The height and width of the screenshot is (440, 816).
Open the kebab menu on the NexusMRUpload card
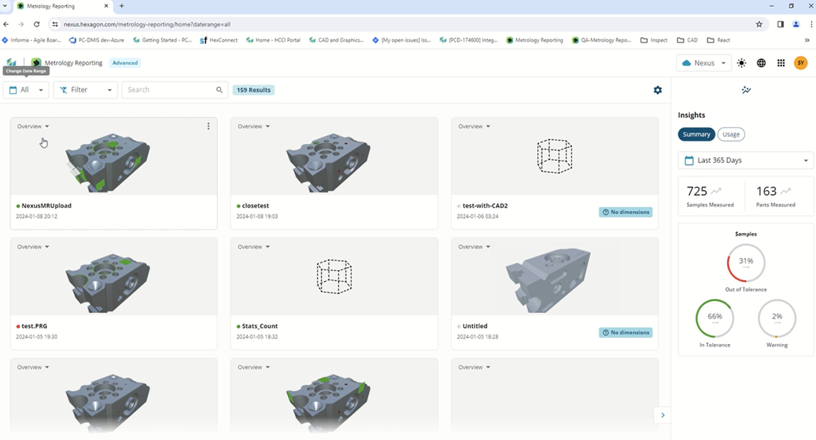click(208, 126)
